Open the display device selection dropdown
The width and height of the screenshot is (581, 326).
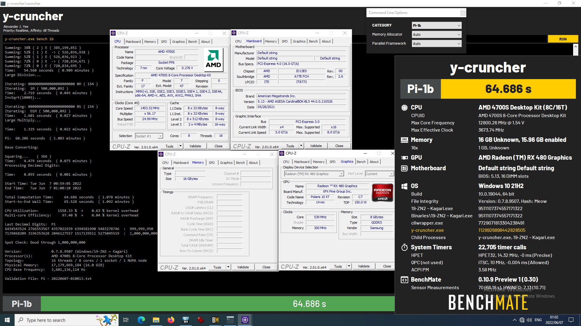click(x=314, y=174)
